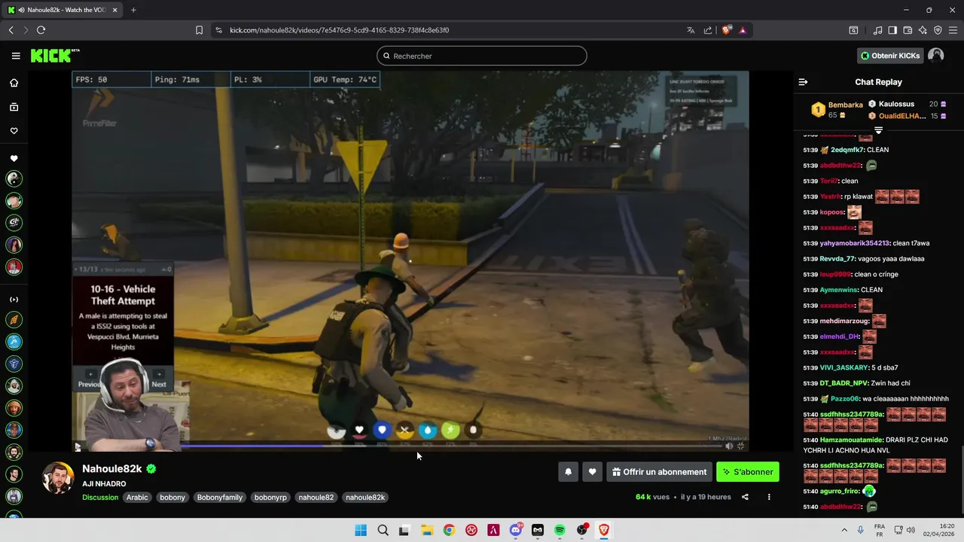The width and height of the screenshot is (964, 542).
Task: Select the bobony tag
Action: [172, 497]
